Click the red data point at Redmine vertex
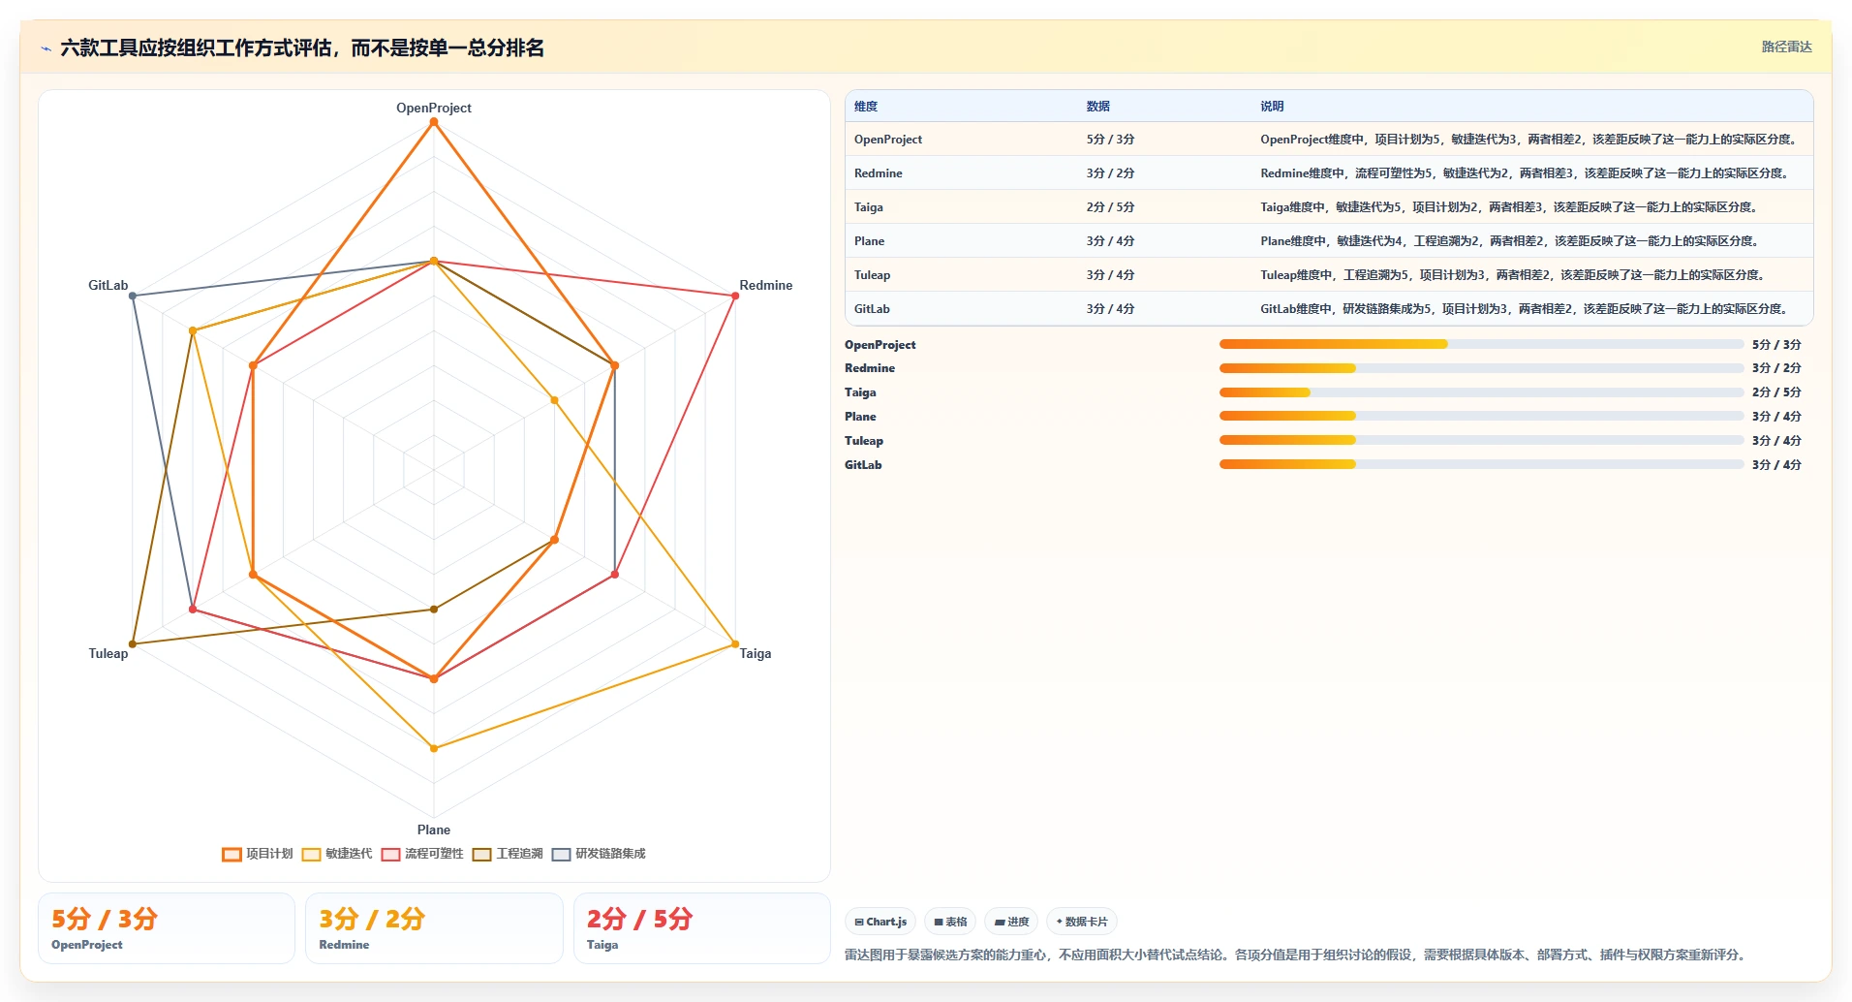Viewport: 1852px width, 1002px height. pyautogui.click(x=735, y=296)
